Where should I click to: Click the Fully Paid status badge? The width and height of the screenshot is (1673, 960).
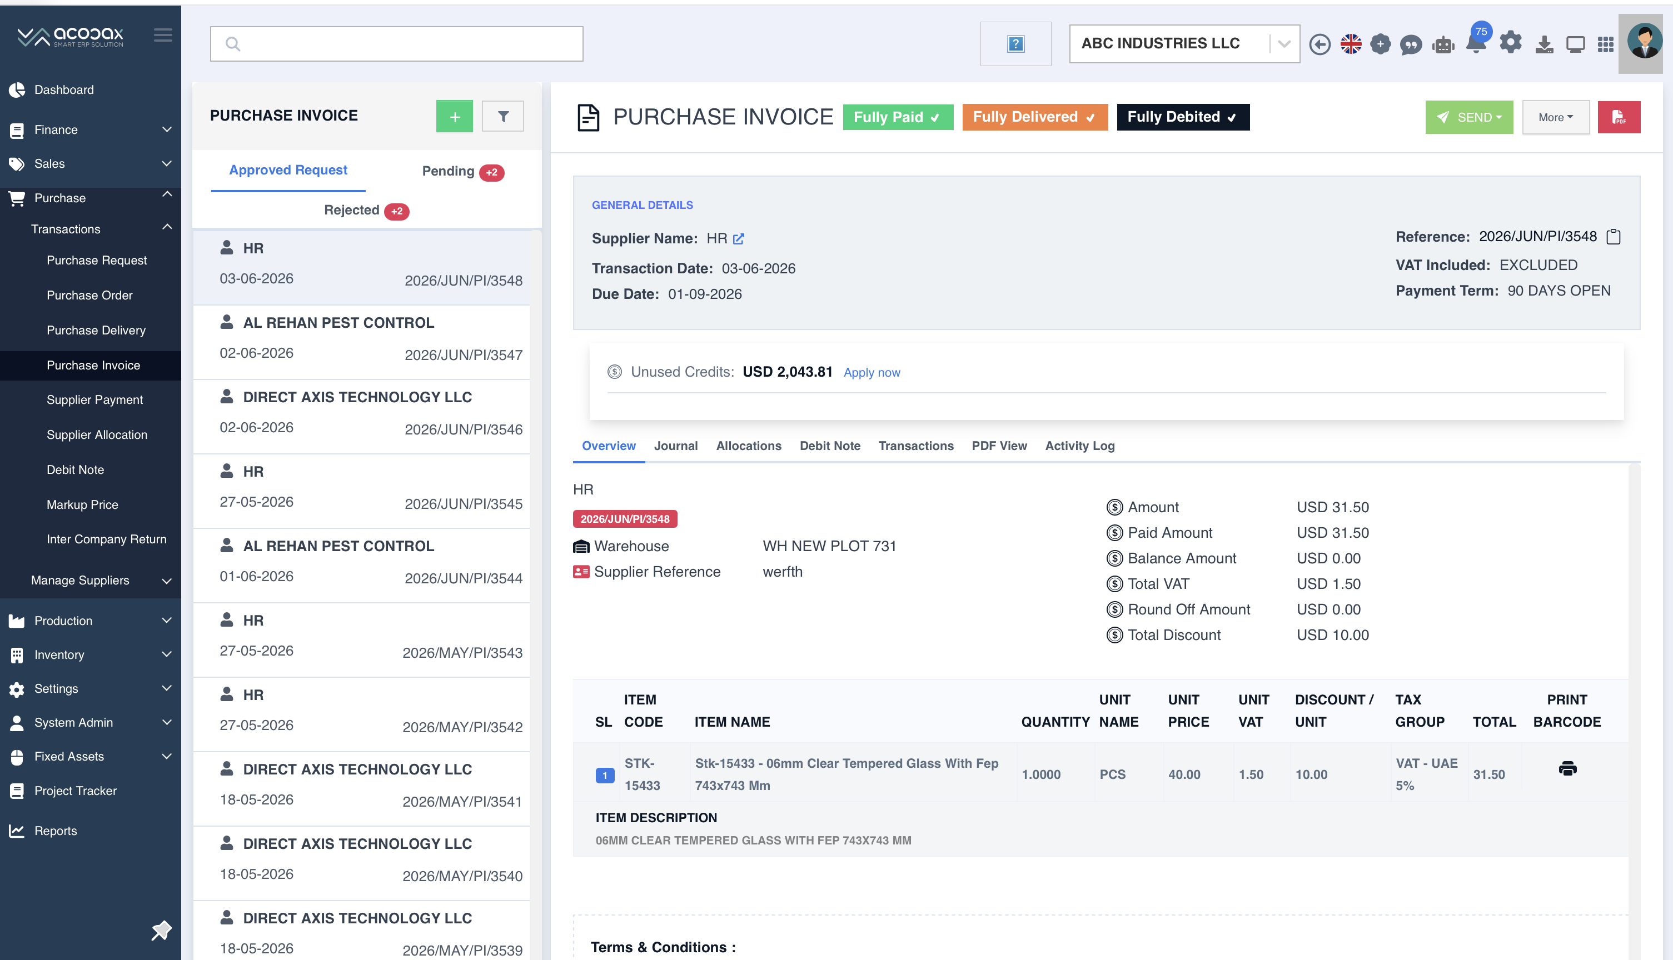(898, 117)
